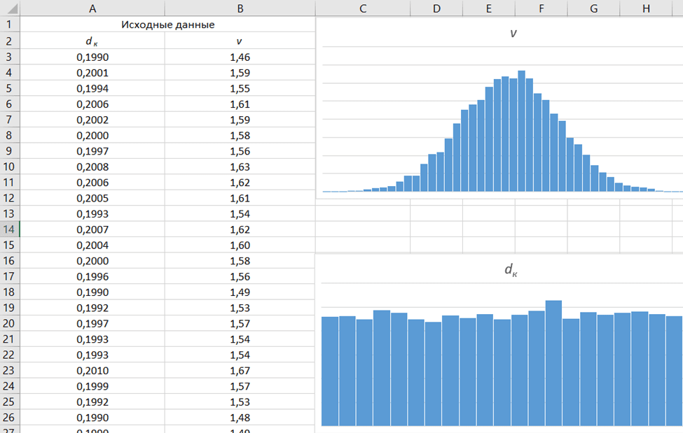Click the title of the dк histogram
The height and width of the screenshot is (433, 683).
tap(511, 270)
